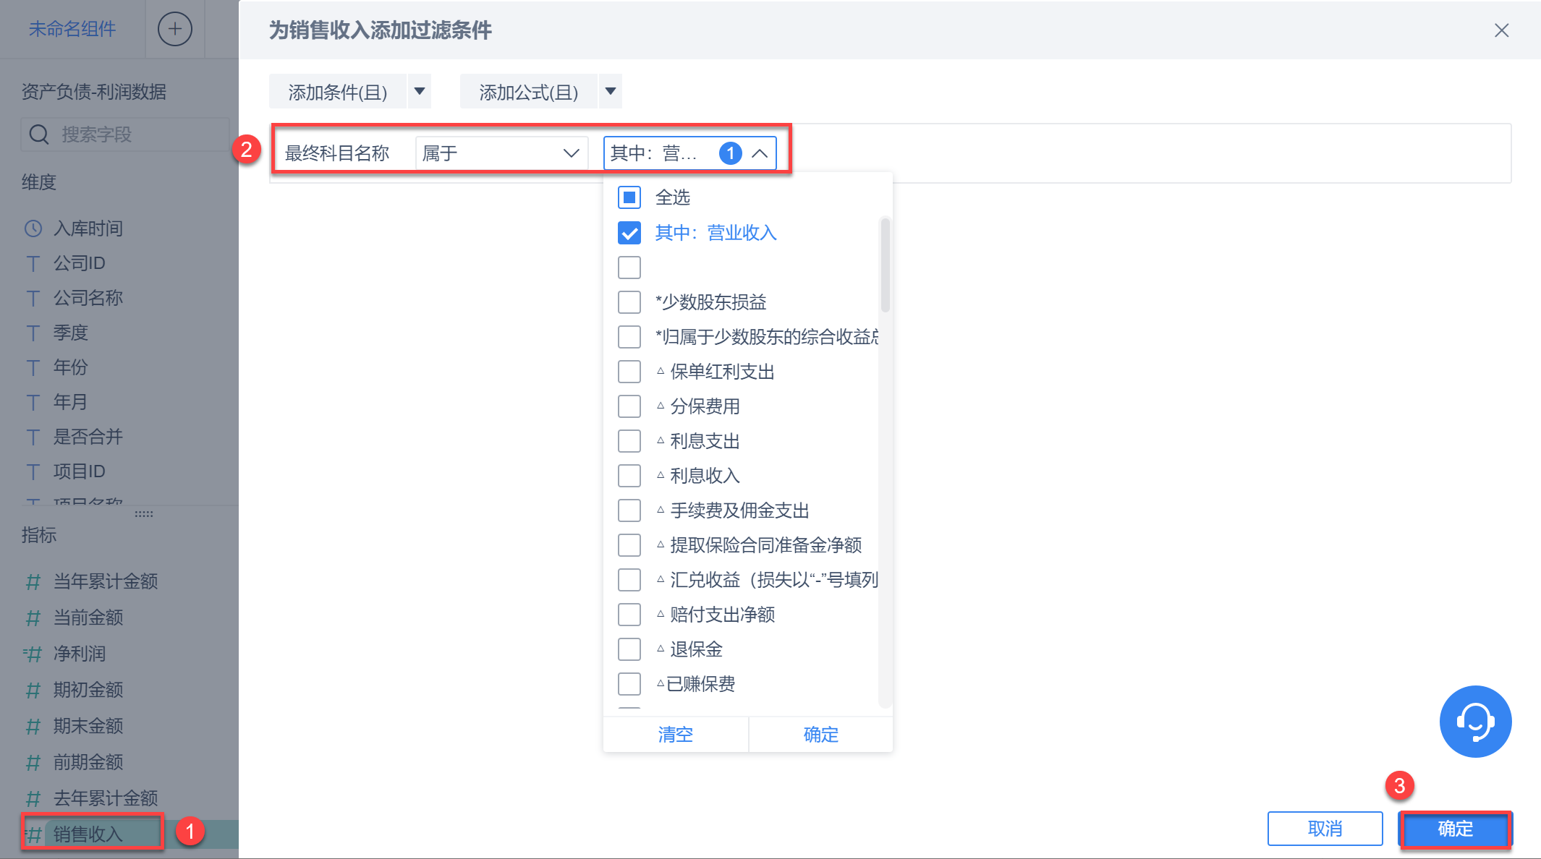This screenshot has height=859, width=1541.
Task: Click the search magnifier icon in field search
Action: (39, 134)
